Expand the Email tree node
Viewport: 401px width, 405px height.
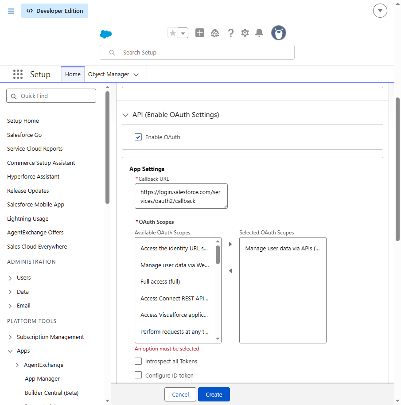pyautogui.click(x=10, y=306)
